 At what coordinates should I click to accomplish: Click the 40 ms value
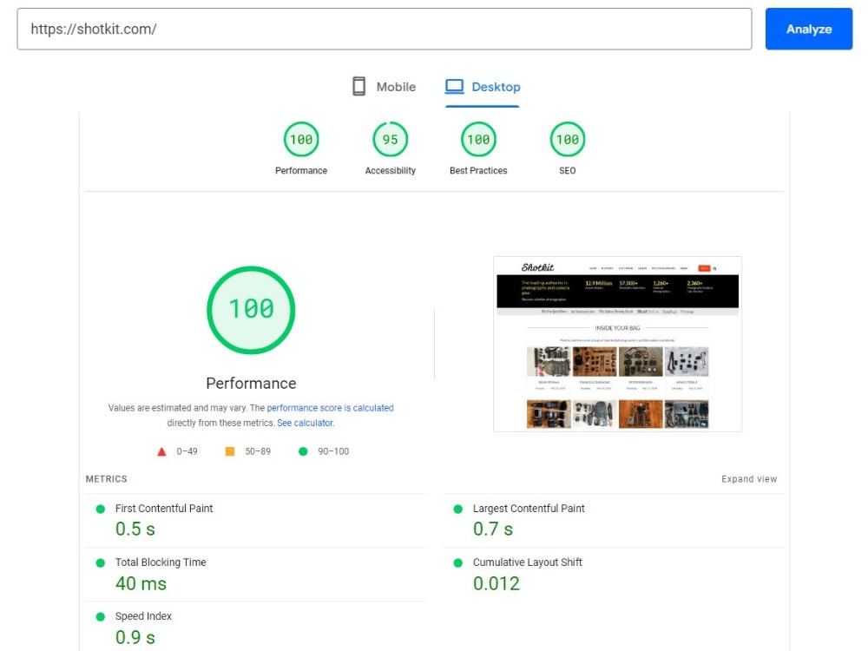click(x=141, y=583)
